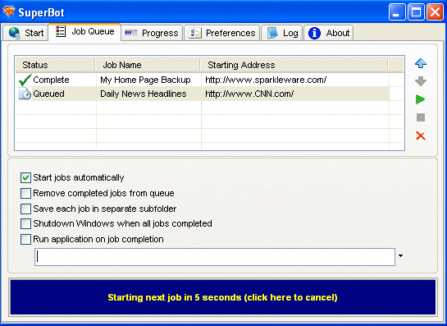This screenshot has height=326, width=447.
Task: Click the http://www.CNN.com/ address cell
Action: click(249, 94)
